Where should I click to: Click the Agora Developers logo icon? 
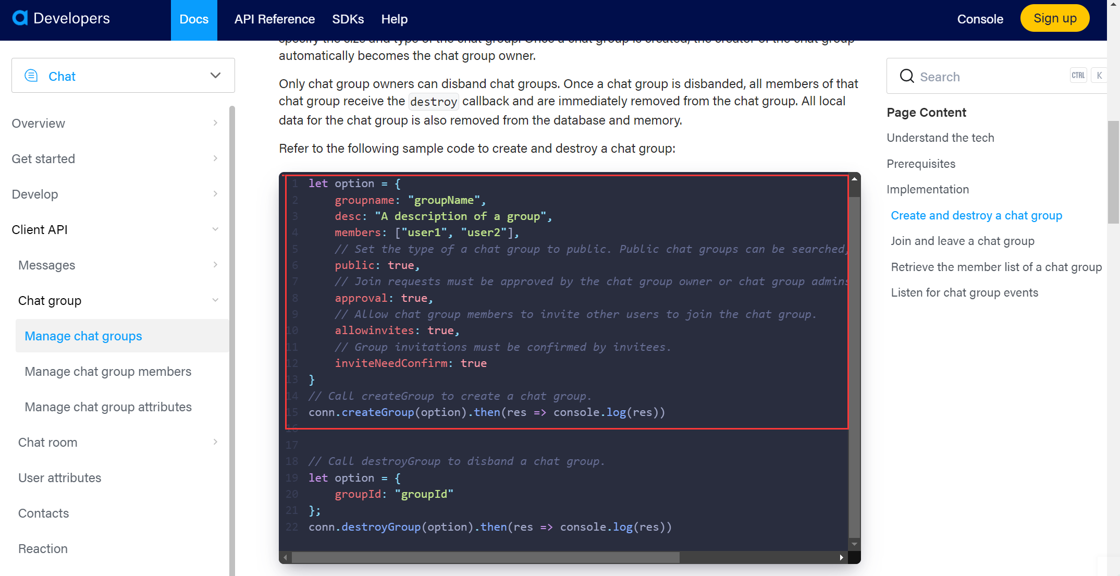coord(19,18)
